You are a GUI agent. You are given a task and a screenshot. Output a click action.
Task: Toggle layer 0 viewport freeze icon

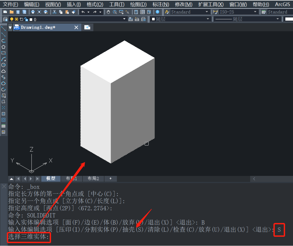21,19
